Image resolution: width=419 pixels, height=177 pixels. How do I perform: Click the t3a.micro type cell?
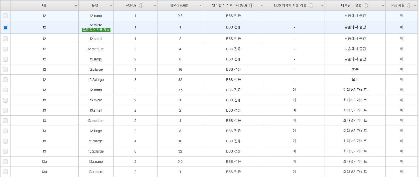click(x=96, y=172)
